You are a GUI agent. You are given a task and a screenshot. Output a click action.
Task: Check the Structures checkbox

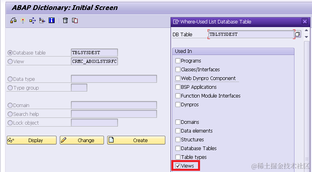(x=178, y=139)
